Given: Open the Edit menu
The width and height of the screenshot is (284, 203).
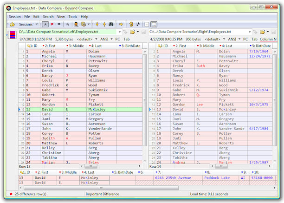Looking at the screenshot, I should (36, 17).
